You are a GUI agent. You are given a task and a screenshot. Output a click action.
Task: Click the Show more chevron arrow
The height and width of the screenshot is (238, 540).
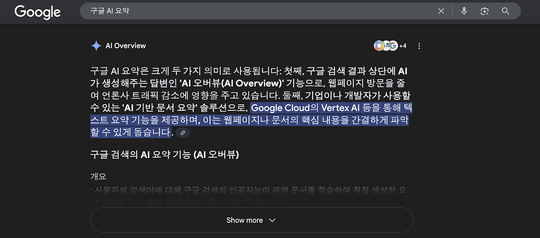point(272,220)
